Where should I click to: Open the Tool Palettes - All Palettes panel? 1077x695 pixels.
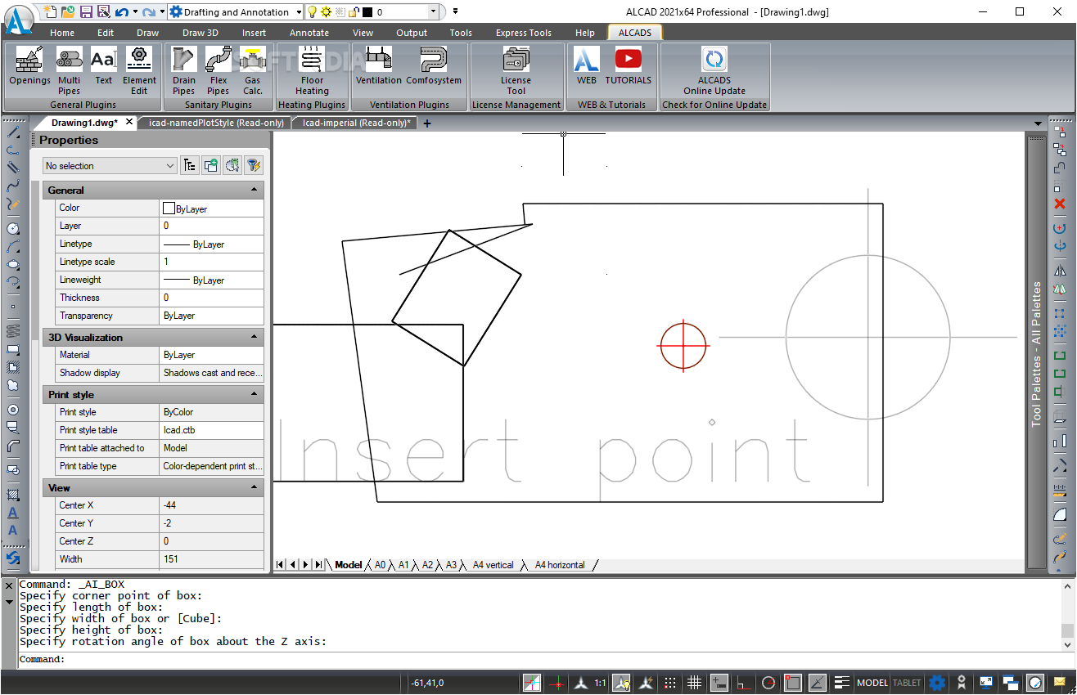click(1037, 354)
